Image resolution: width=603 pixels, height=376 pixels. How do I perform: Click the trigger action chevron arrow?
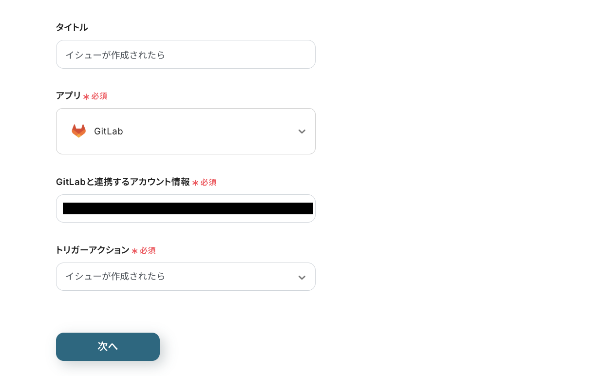pos(302,277)
